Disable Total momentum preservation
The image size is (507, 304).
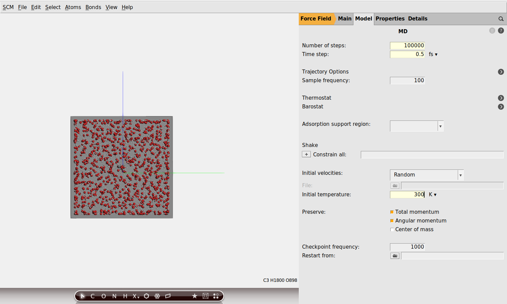(x=392, y=212)
